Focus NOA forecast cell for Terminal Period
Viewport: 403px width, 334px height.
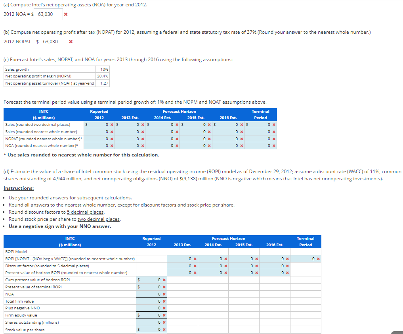point(261,146)
